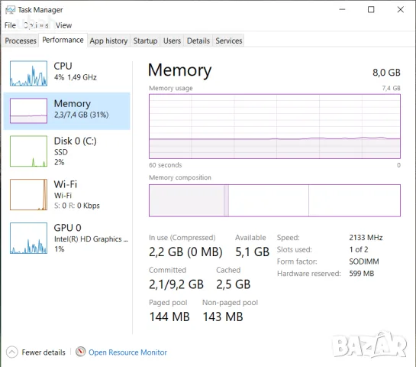
Task: Click the Task Manager title bar icon
Action: coord(11,10)
